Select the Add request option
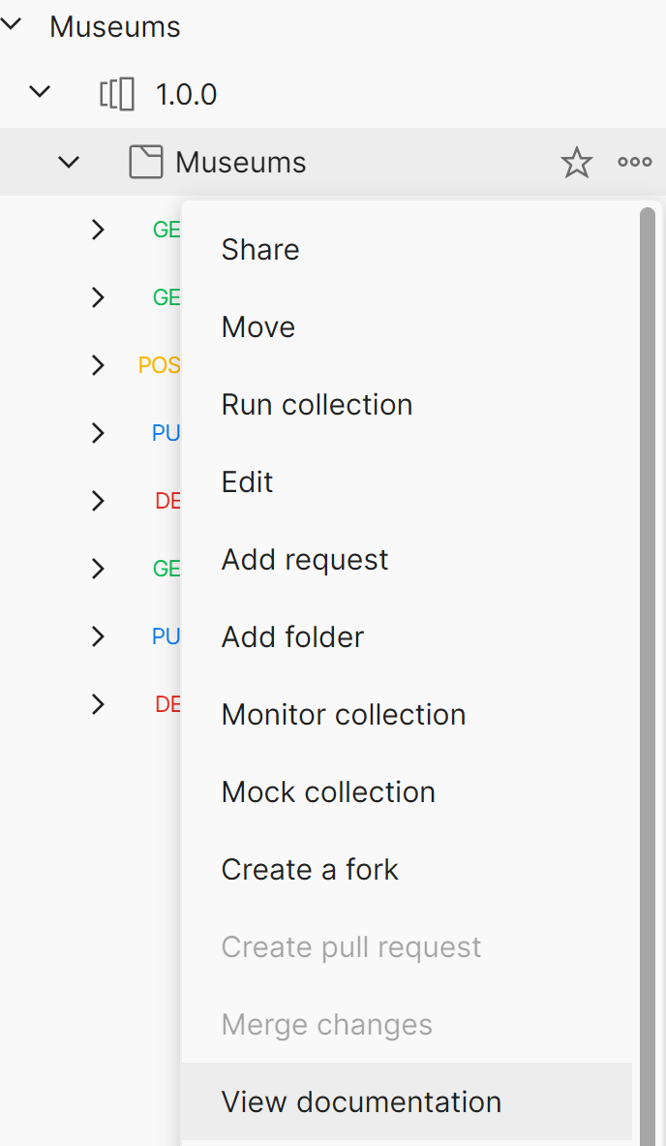The height and width of the screenshot is (1146, 666). coord(305,560)
